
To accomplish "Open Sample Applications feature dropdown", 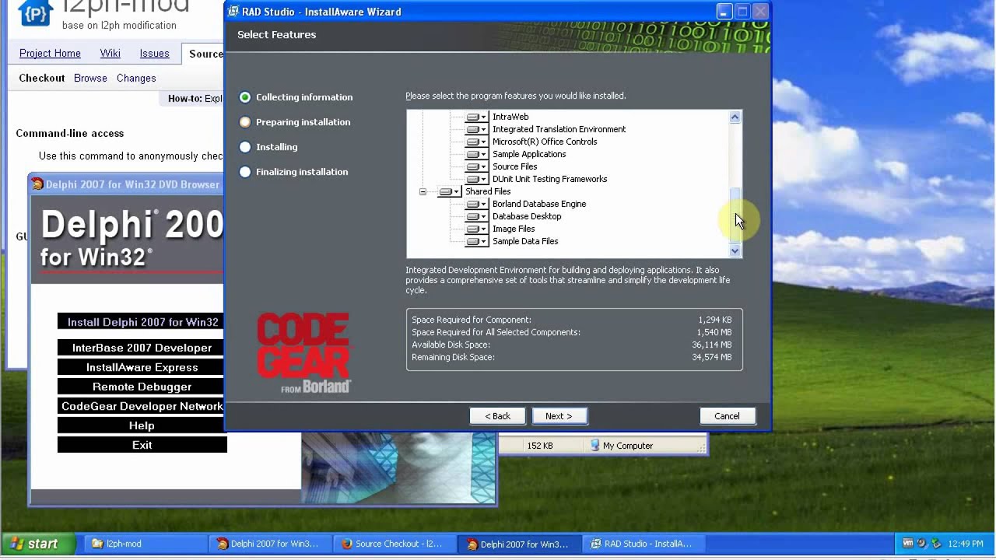I will (x=476, y=154).
